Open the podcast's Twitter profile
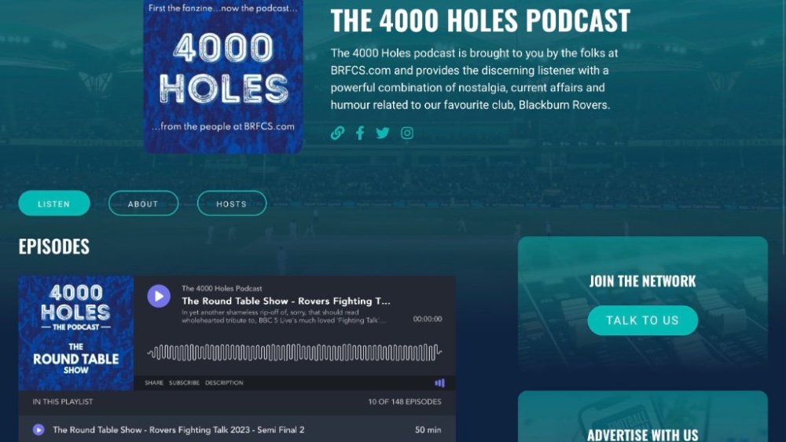Viewport: 786px width, 442px height. 383,133
